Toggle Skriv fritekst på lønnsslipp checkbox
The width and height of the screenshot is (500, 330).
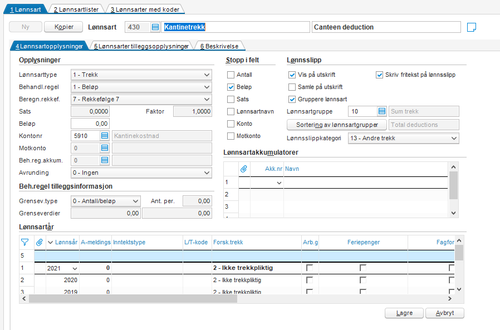[380, 75]
